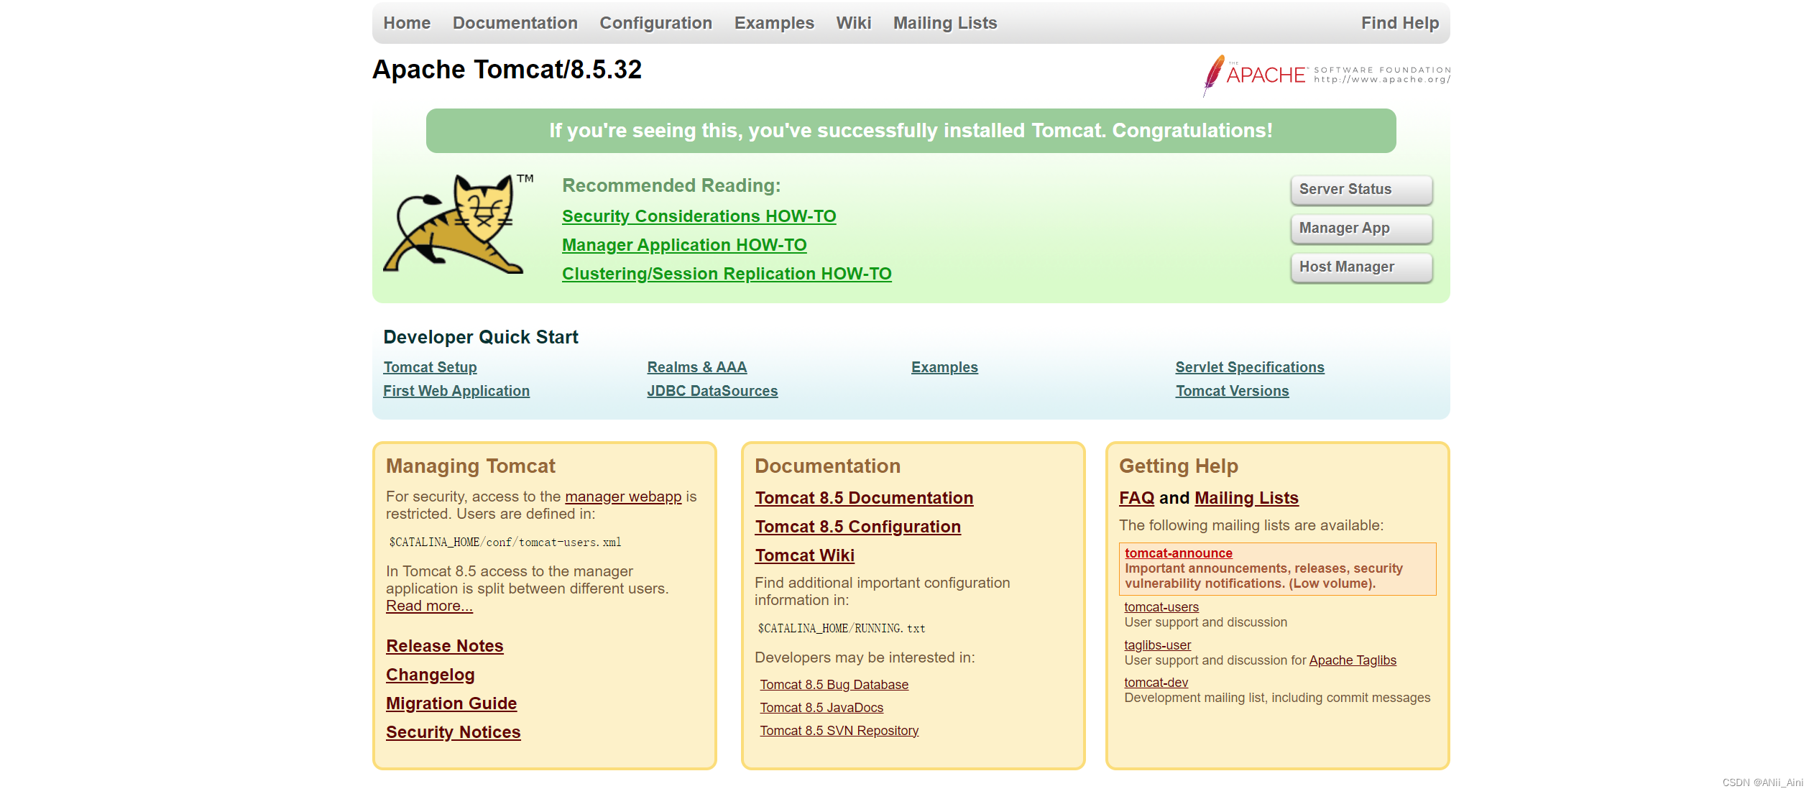Open Tomcat 8.5 SVN Repository link

(x=839, y=731)
